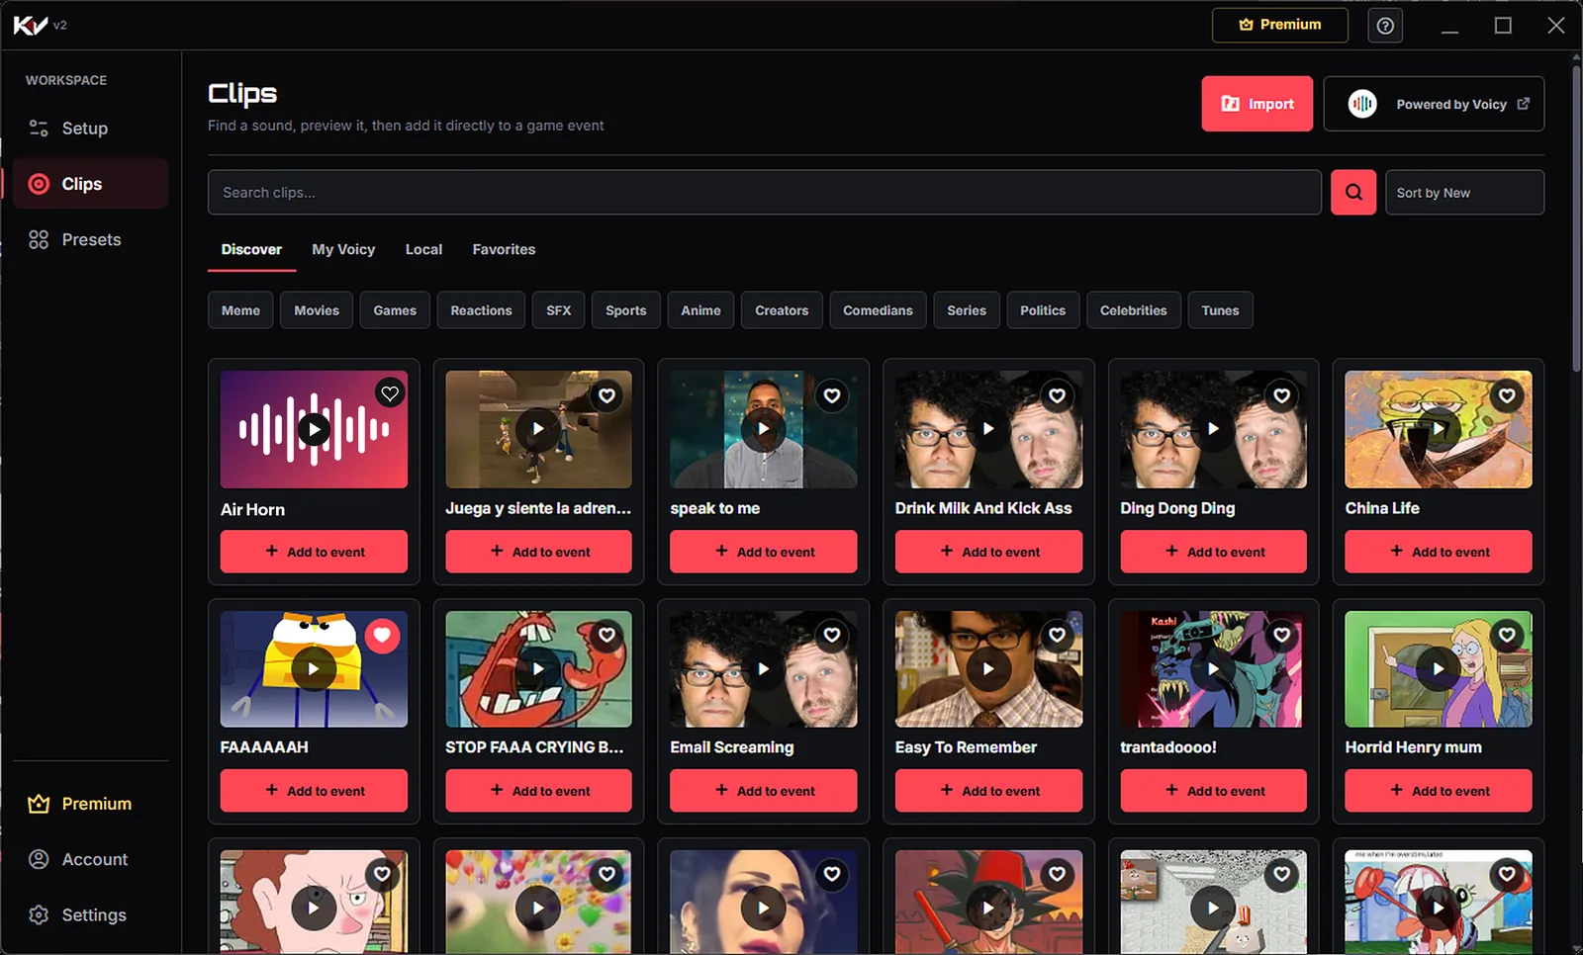Click the vertical scrollbar on the right
The image size is (1583, 955).
[x=1576, y=217]
